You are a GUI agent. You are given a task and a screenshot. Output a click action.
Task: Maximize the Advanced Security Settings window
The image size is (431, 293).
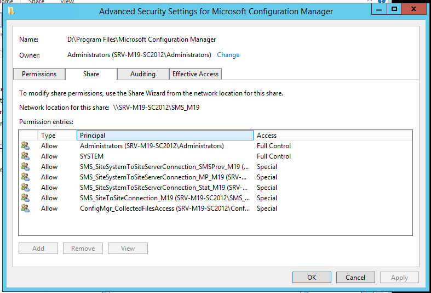click(x=394, y=9)
